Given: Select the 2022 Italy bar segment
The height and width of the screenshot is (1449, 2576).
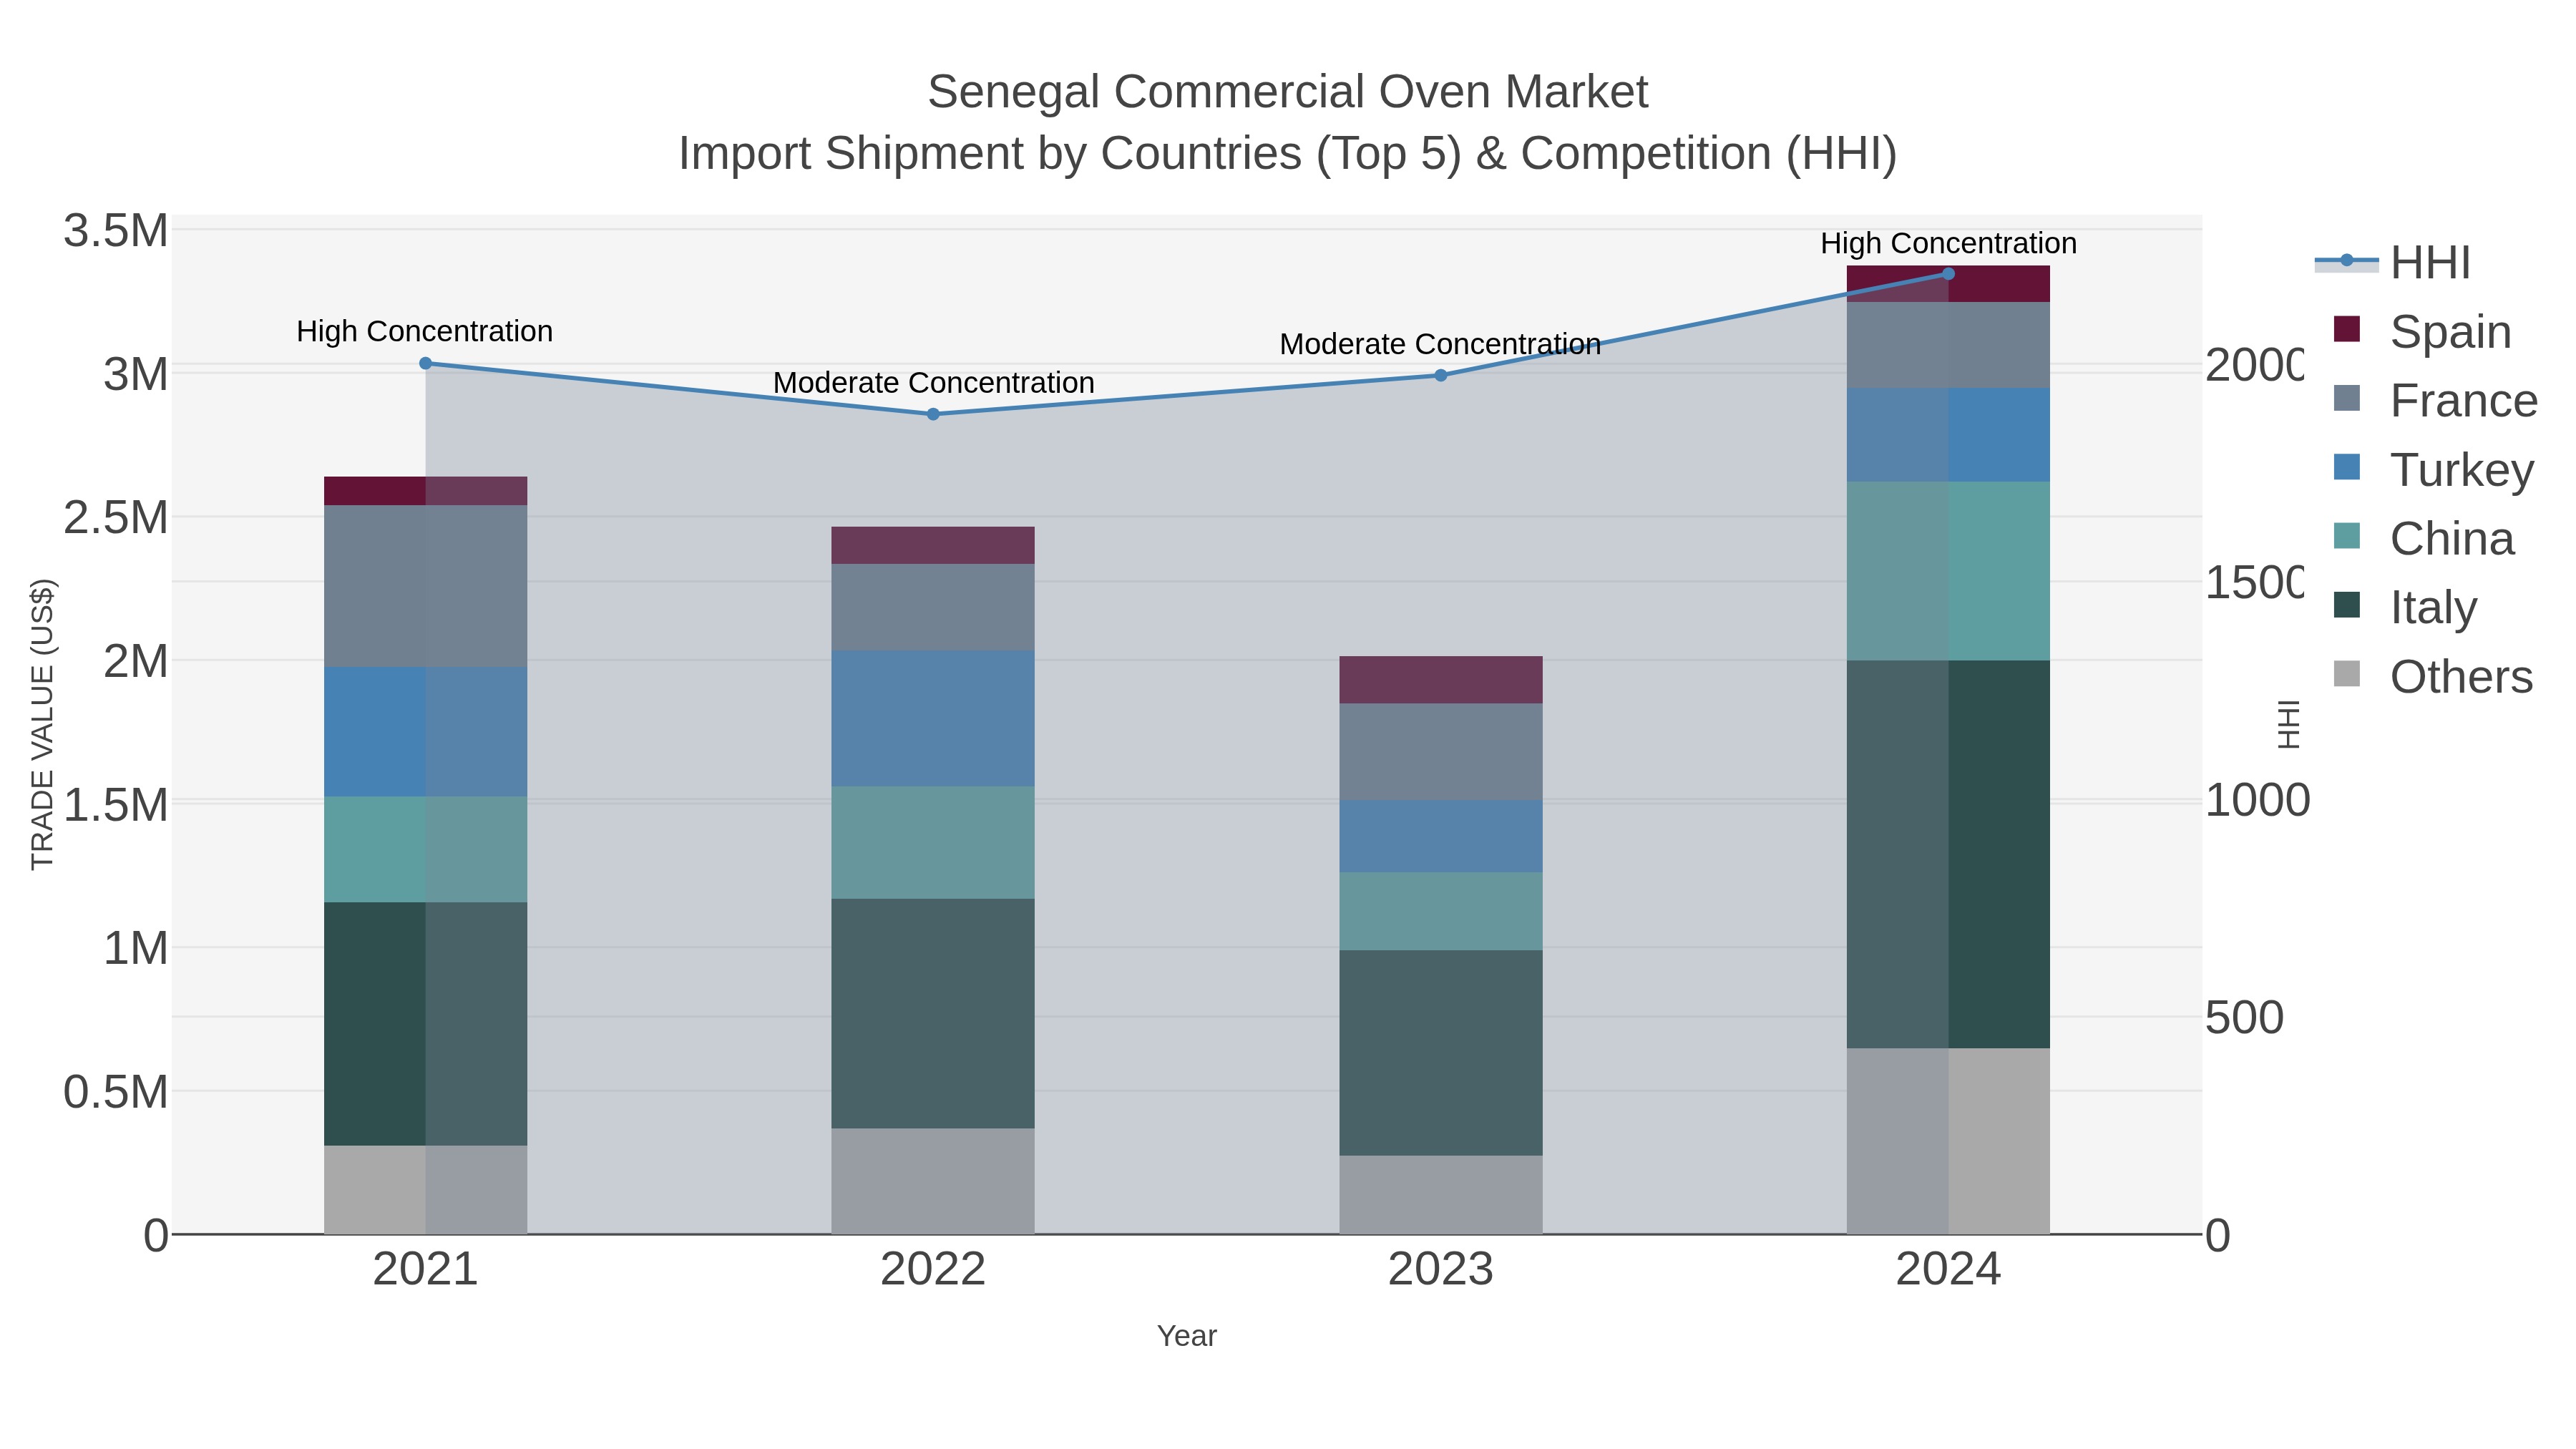Looking at the screenshot, I should tap(933, 1013).
